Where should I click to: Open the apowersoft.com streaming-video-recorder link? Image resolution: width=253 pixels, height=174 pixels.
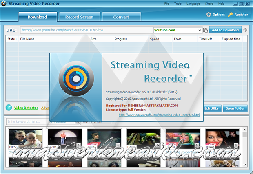(x=159, y=115)
